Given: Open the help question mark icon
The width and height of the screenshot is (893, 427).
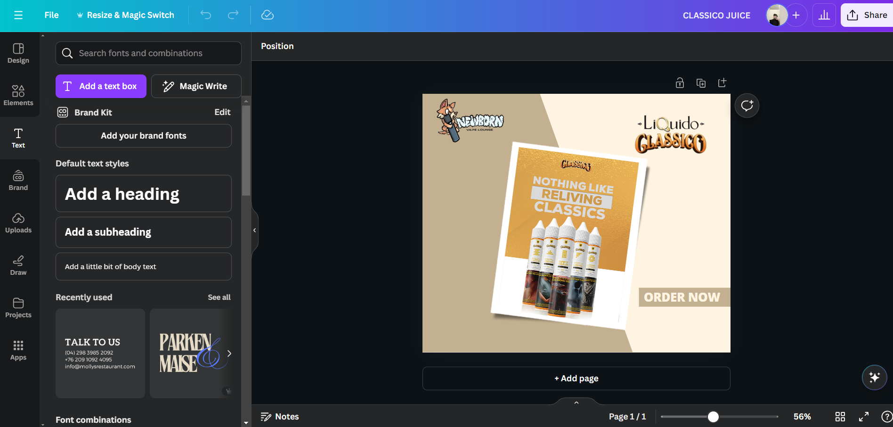Looking at the screenshot, I should (887, 417).
